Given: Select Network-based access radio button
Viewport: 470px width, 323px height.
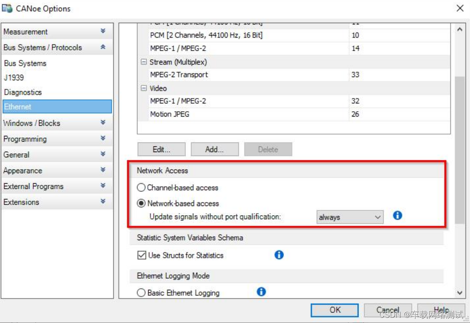Looking at the screenshot, I should [x=141, y=203].
